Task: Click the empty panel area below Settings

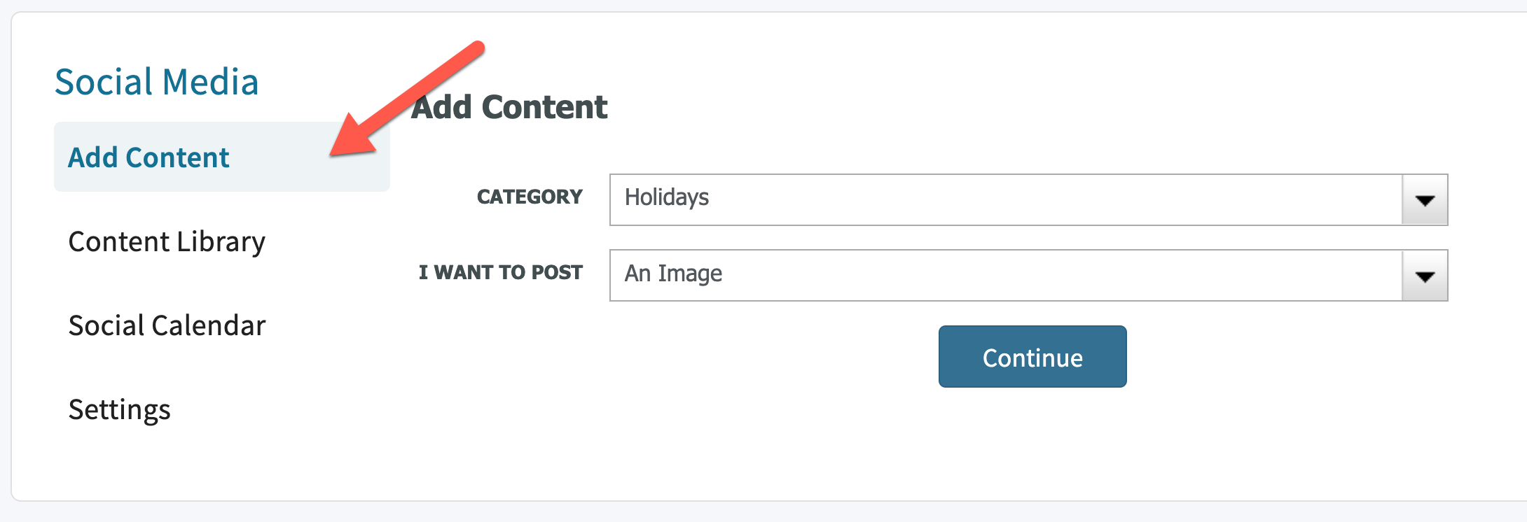Action: [210, 465]
